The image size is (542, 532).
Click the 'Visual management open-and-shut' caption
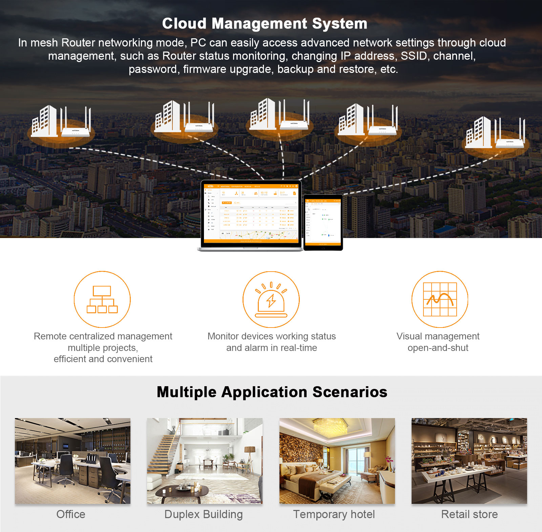click(438, 342)
